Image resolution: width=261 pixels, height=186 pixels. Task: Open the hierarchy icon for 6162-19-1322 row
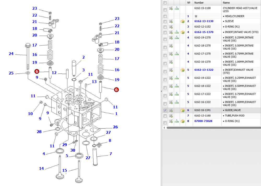coord(177,78)
